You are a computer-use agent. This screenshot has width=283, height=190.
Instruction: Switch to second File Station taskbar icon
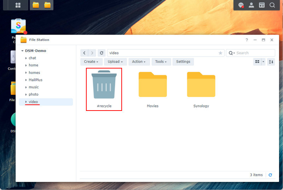(47, 5)
